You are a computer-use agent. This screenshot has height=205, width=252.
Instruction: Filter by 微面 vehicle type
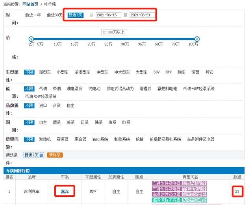(x=195, y=72)
